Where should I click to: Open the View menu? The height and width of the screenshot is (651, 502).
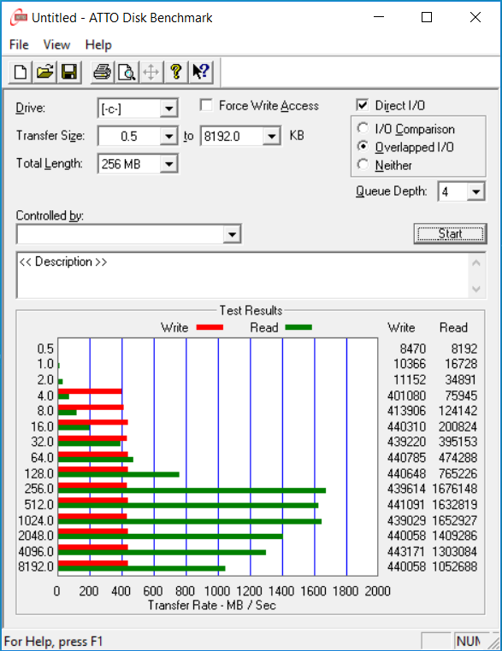[x=57, y=44]
